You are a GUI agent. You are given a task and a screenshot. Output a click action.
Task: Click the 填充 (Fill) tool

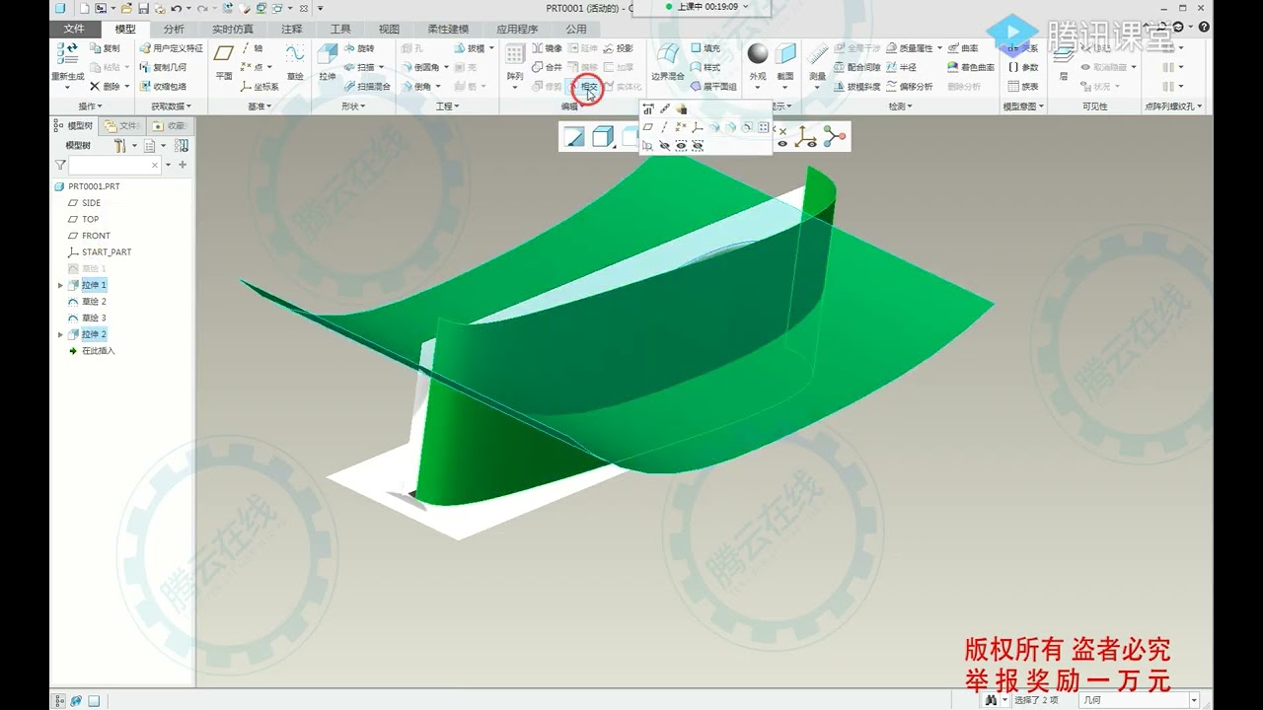click(x=706, y=48)
